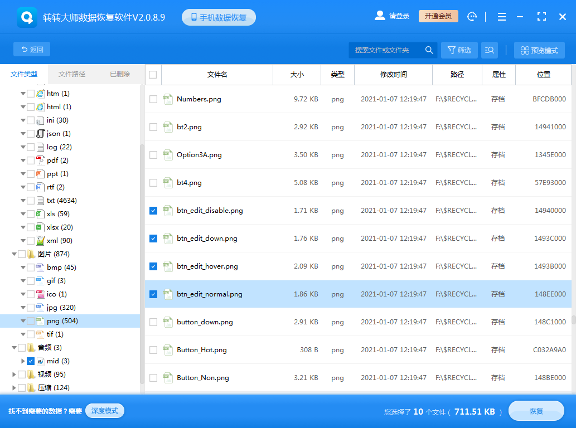Expand the 视频 (95) folder
Image resolution: width=576 pixels, height=428 pixels.
point(14,374)
